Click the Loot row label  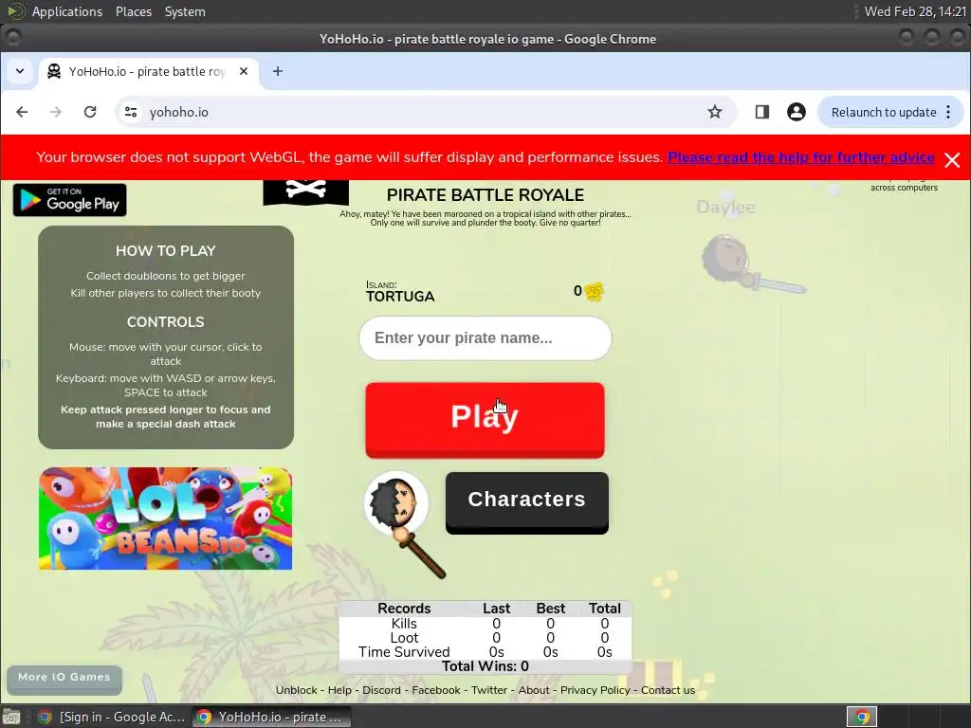(404, 638)
